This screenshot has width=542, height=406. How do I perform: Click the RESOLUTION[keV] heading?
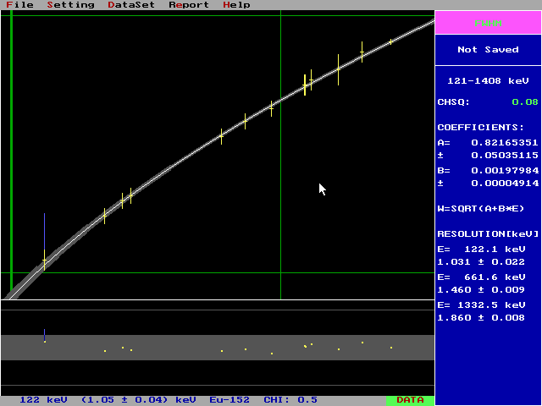(488, 234)
